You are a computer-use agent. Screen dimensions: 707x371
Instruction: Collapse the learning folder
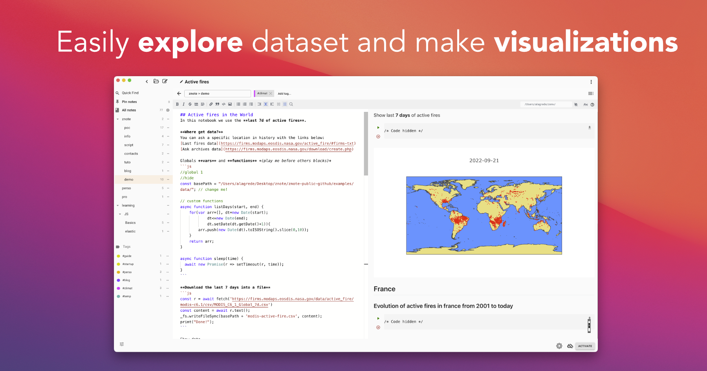click(x=117, y=205)
